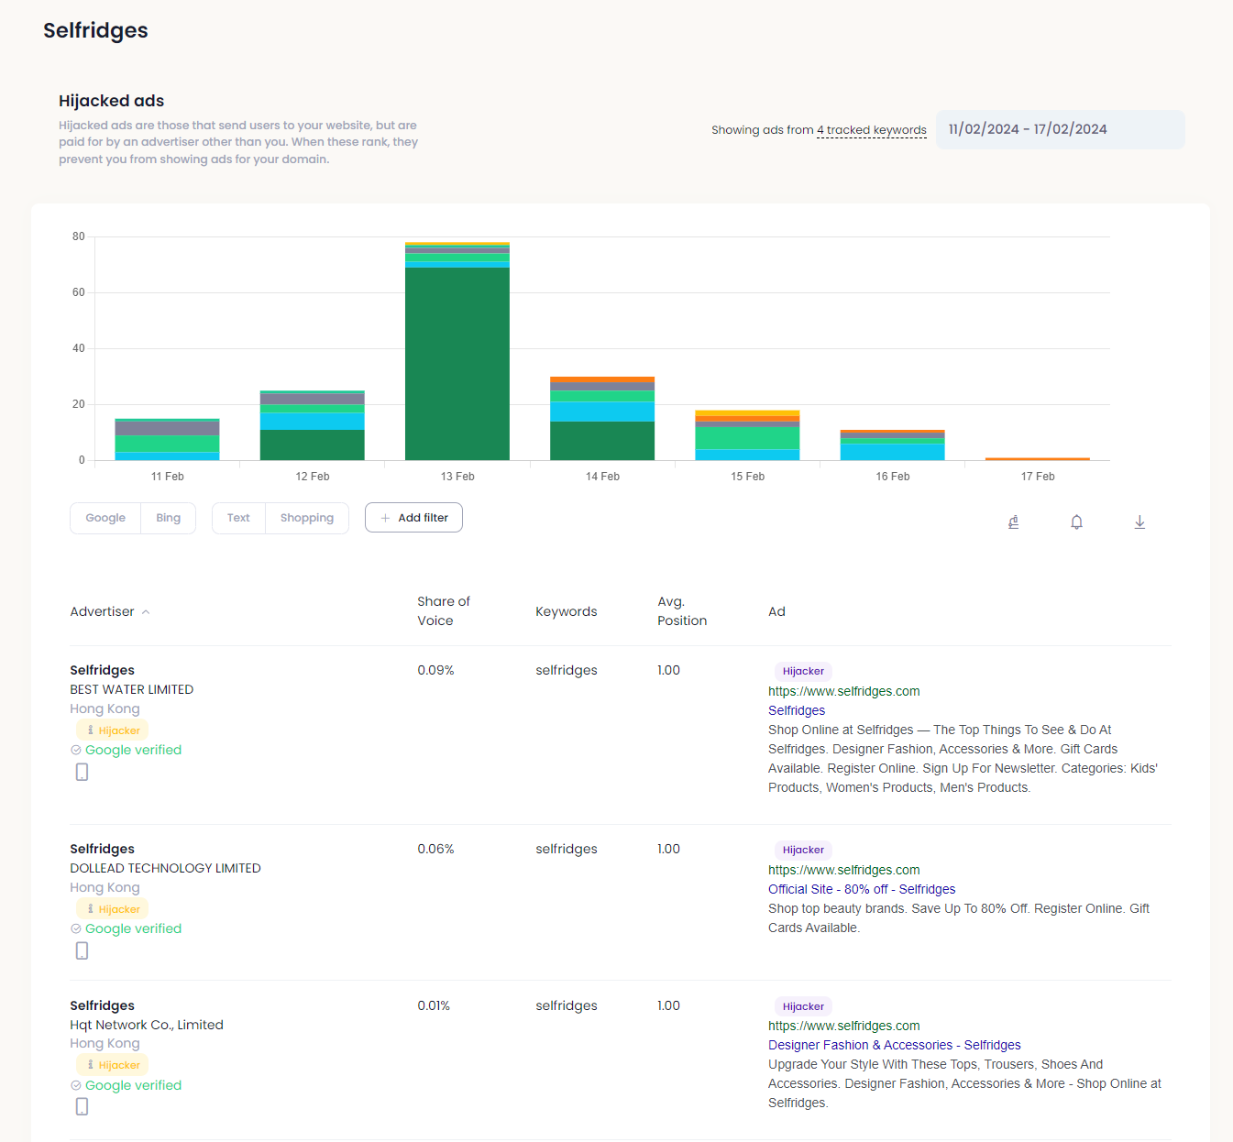Open the 'Official Site - 80% off - Selfridges' ad link

click(861, 889)
